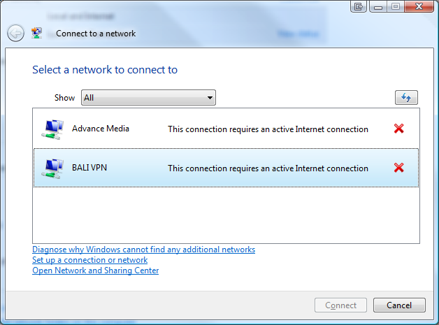Refresh the network list
This screenshot has width=439, height=325.
coord(406,97)
